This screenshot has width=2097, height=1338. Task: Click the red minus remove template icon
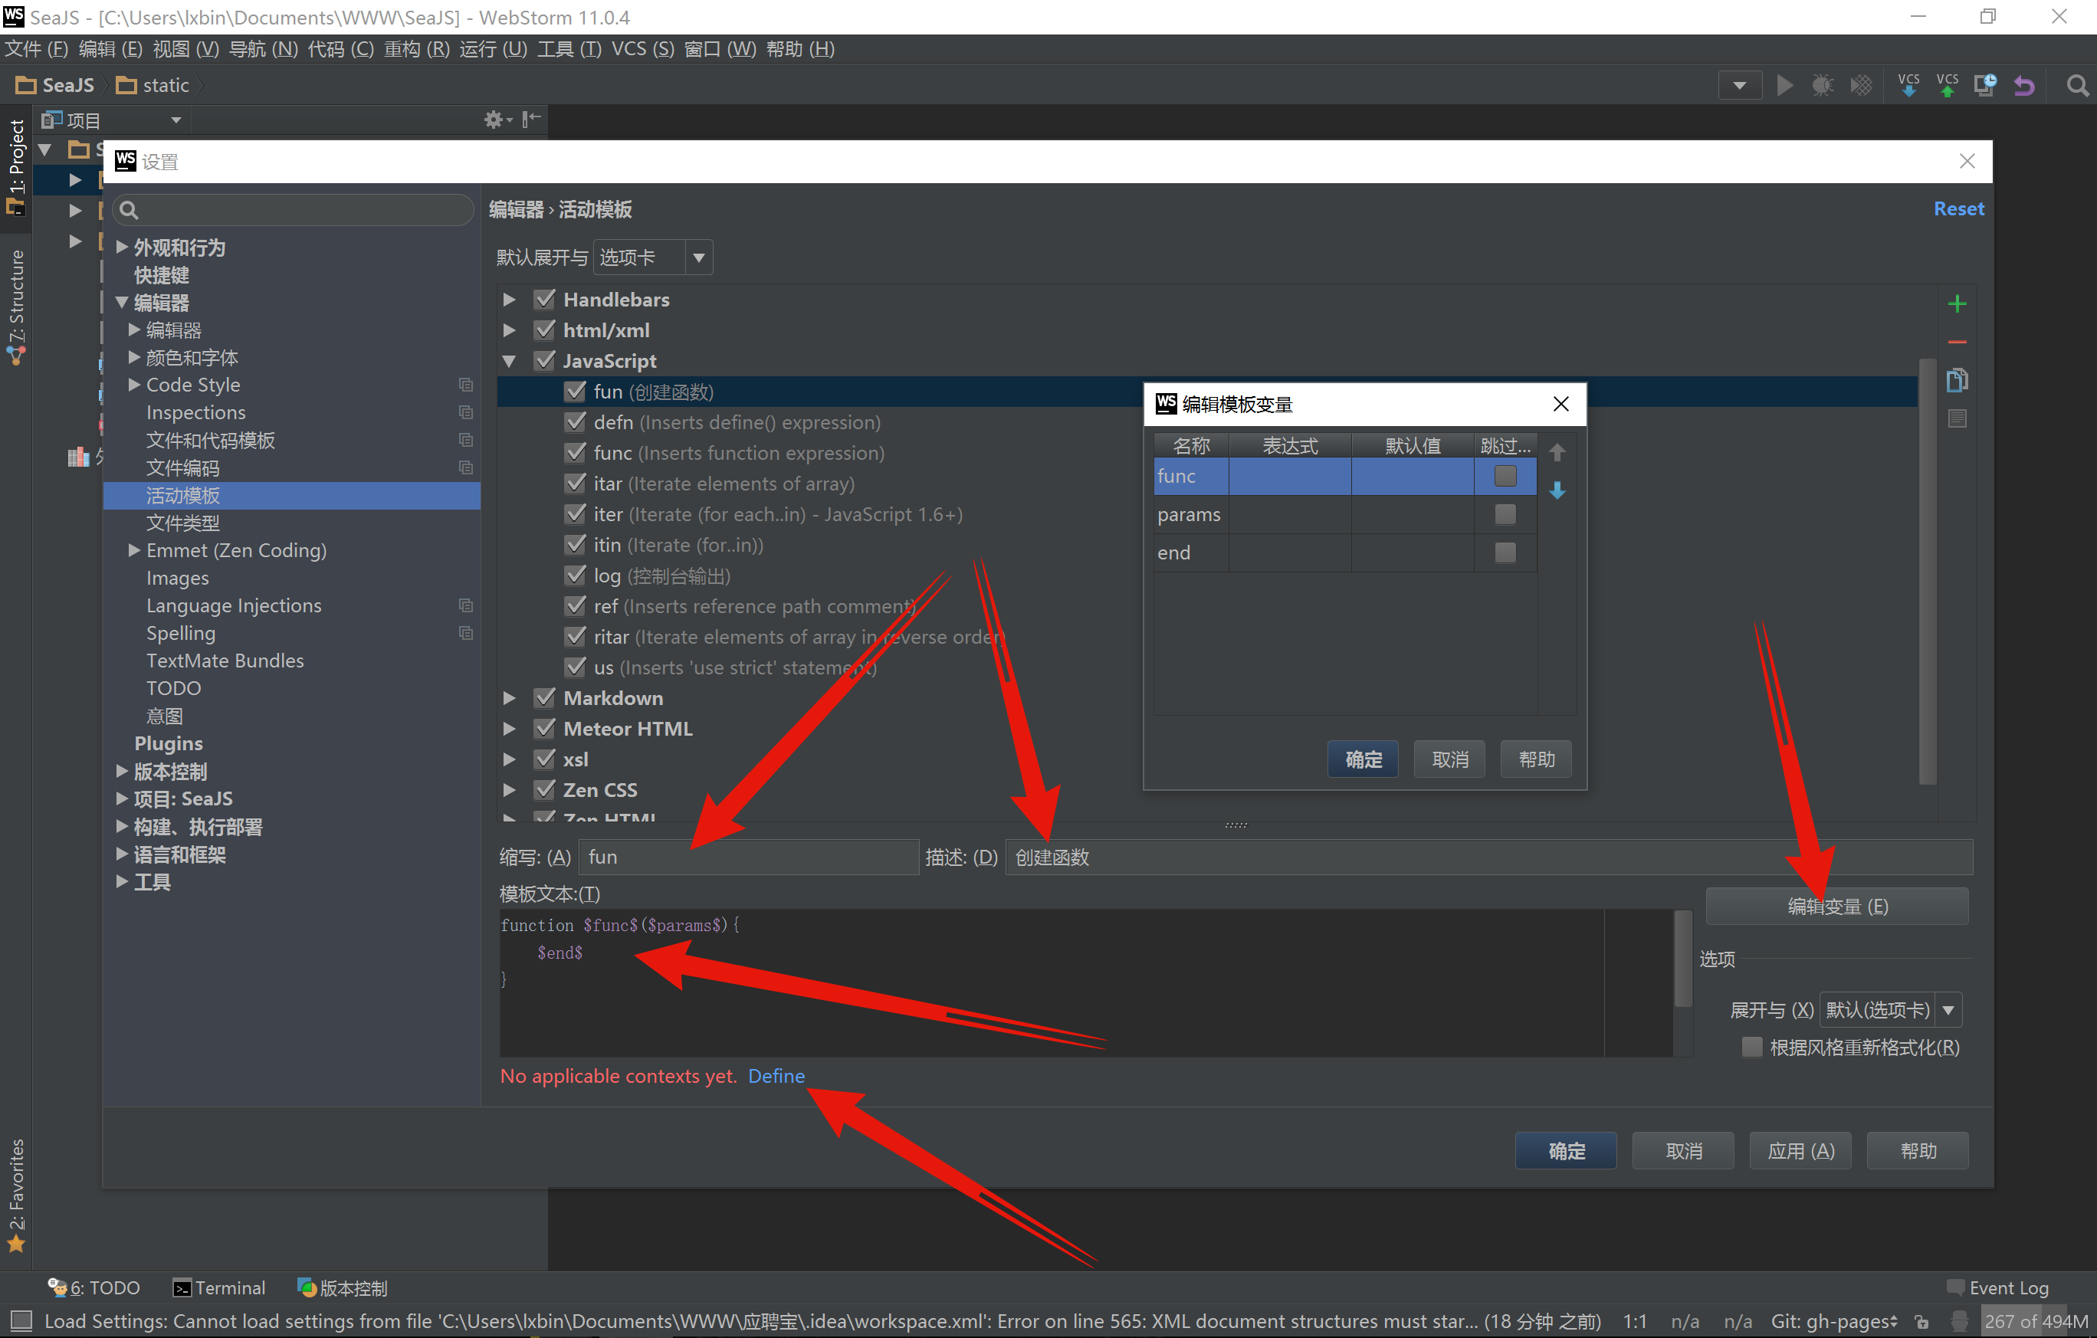tap(1957, 342)
